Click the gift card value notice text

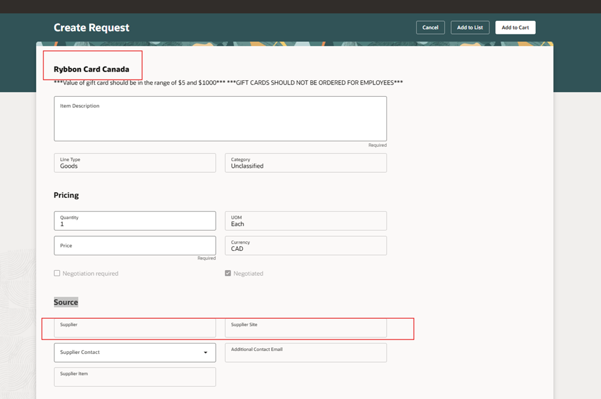tap(228, 83)
